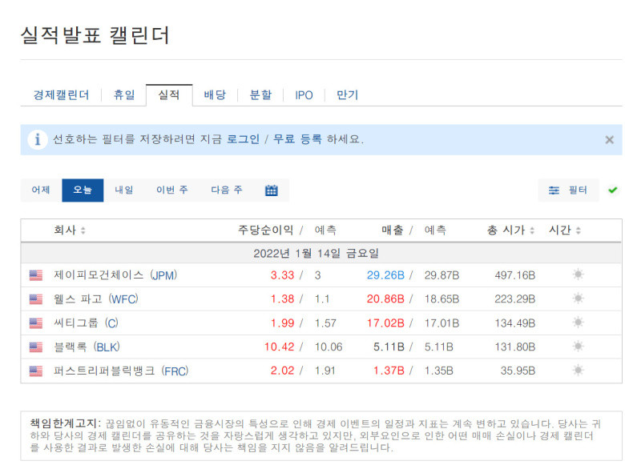Click WFC revenue 20.86B
The image size is (625, 473).
[385, 299]
